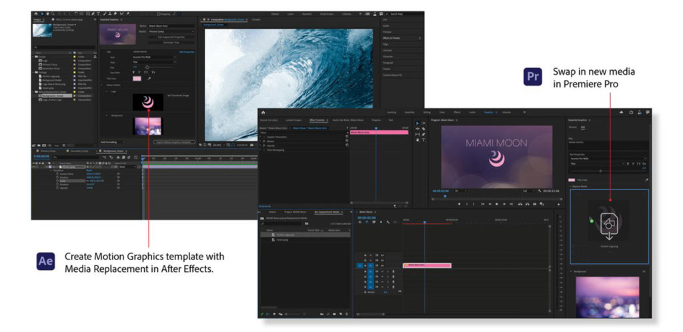This screenshot has width=683, height=332.
Task: Open the Project panel tab in After Effects
Action: pyautogui.click(x=38, y=19)
